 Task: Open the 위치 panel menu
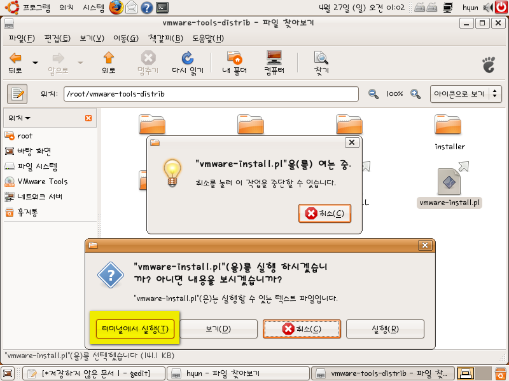(67, 8)
